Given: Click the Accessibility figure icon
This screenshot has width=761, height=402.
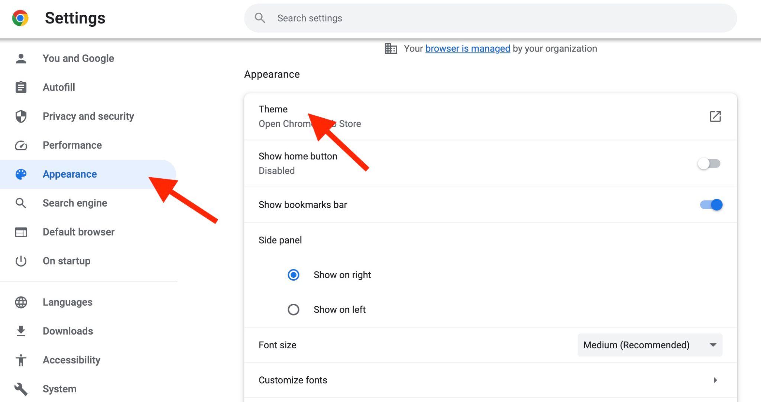Looking at the screenshot, I should pos(21,360).
